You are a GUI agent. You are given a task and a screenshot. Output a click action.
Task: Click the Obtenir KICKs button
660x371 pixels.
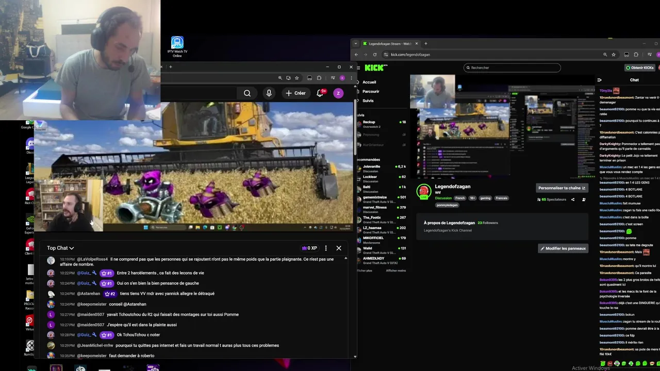click(x=640, y=68)
